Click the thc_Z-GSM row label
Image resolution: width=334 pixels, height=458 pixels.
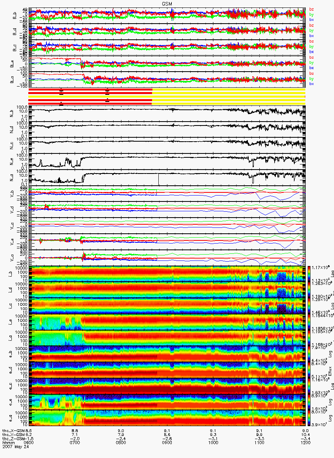[14, 439]
